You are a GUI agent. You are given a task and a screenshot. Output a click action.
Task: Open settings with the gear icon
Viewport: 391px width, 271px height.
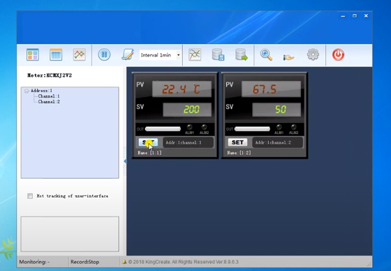(313, 54)
